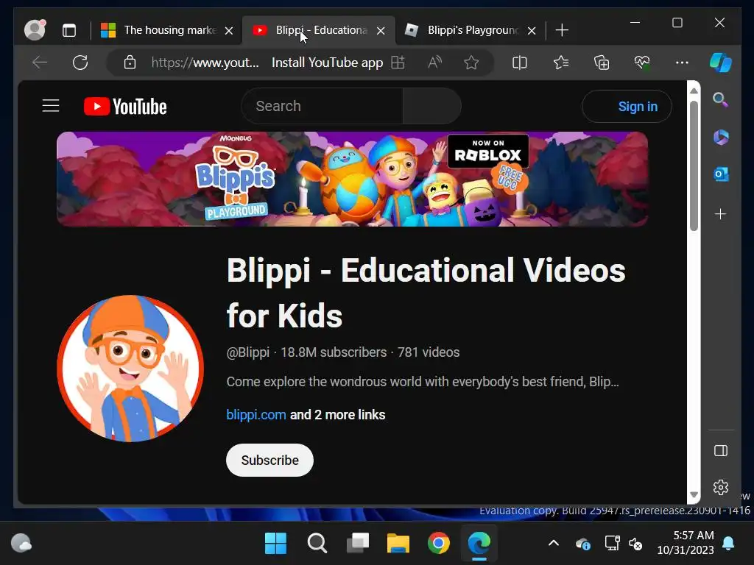Click Install YouTube app icon
The height and width of the screenshot is (565, 754).
click(398, 63)
